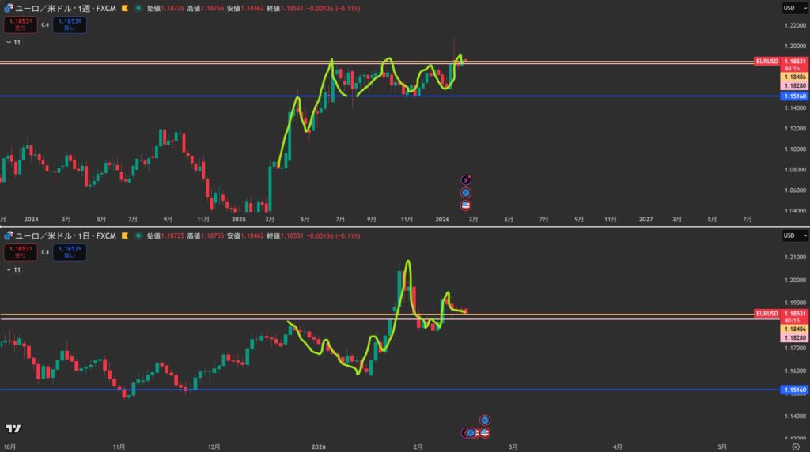Open the USD currency dropdown on daily chart
810x452 pixels.
tap(791, 235)
